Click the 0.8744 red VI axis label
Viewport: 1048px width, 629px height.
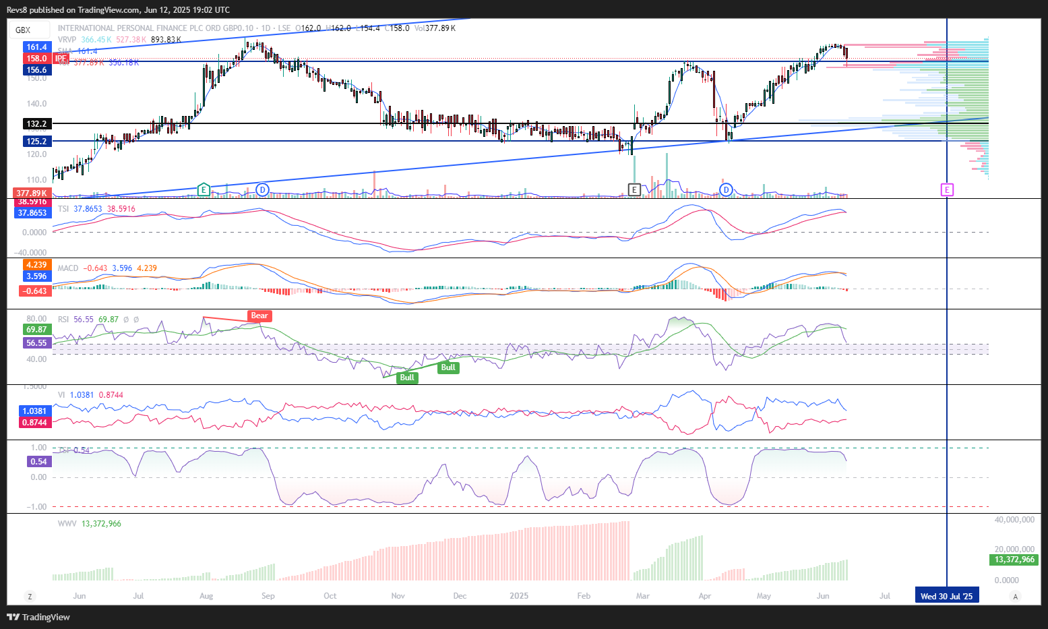pyautogui.click(x=34, y=423)
